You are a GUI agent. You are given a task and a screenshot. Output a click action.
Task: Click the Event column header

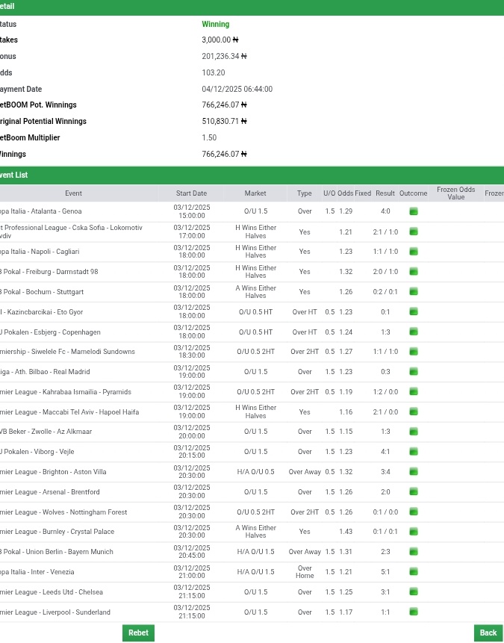pyautogui.click(x=73, y=193)
